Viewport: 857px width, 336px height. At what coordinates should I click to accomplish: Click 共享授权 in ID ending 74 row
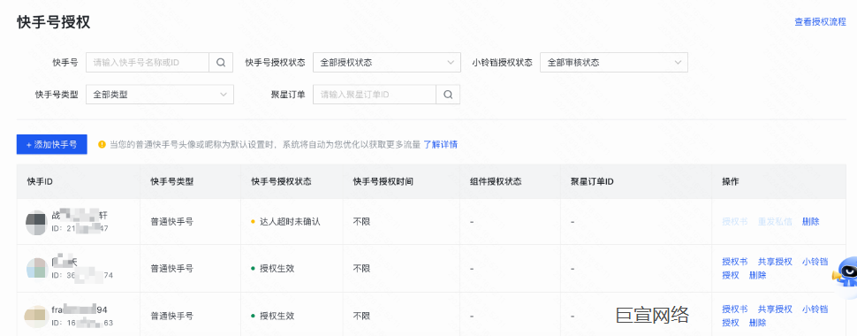pos(775,262)
